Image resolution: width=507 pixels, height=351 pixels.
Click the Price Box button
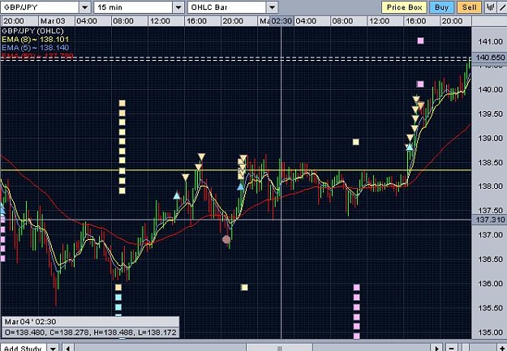(404, 7)
